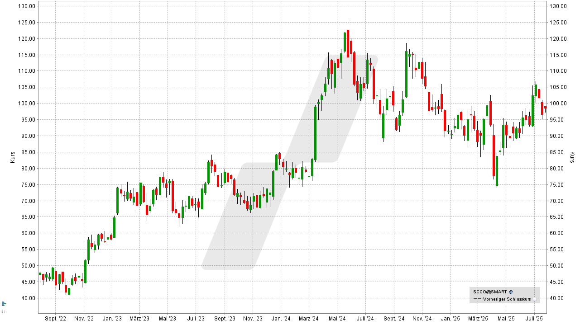Click 100.00 on the left price axis

(28, 103)
